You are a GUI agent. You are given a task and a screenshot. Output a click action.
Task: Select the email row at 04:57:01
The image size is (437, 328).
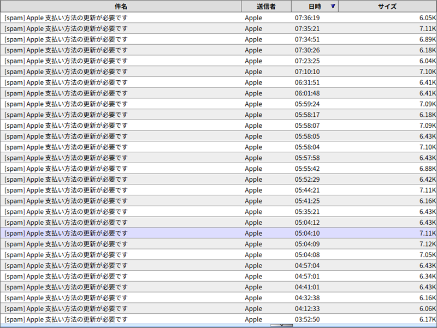218,276
